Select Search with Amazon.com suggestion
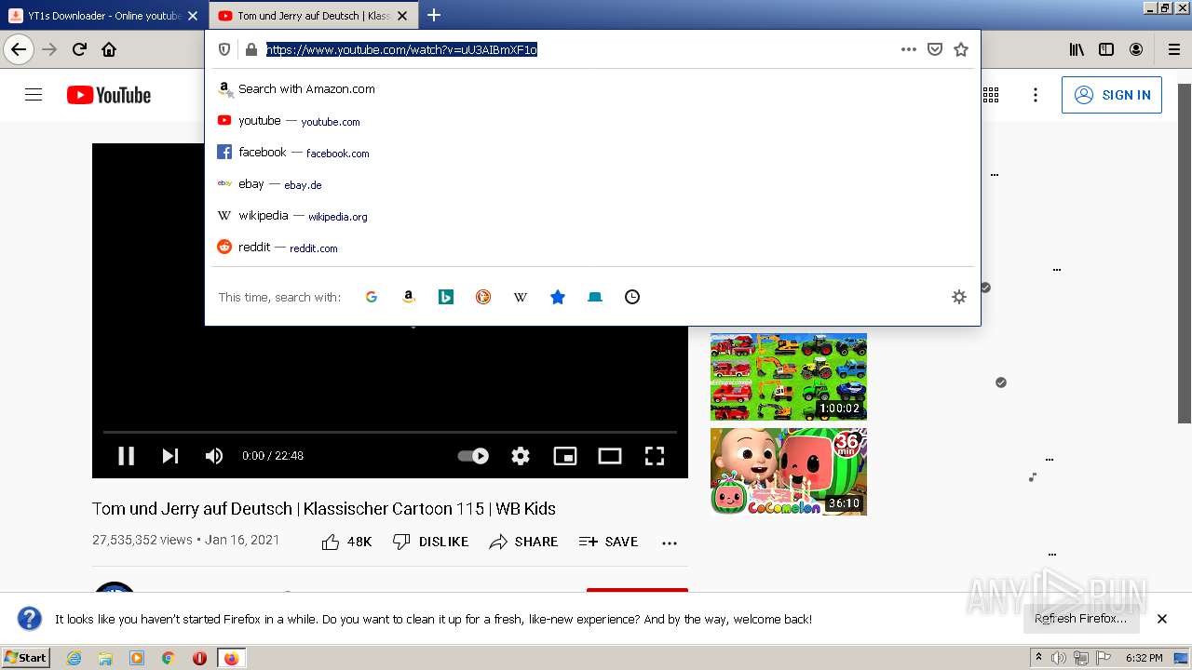 click(592, 89)
